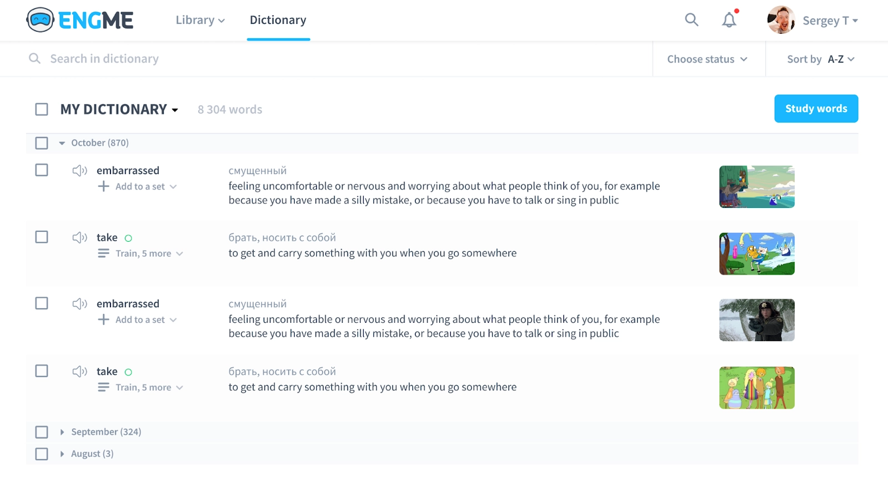The width and height of the screenshot is (888, 488).
Task: Play pronunciation of first embarrassed entry
Action: coord(79,170)
